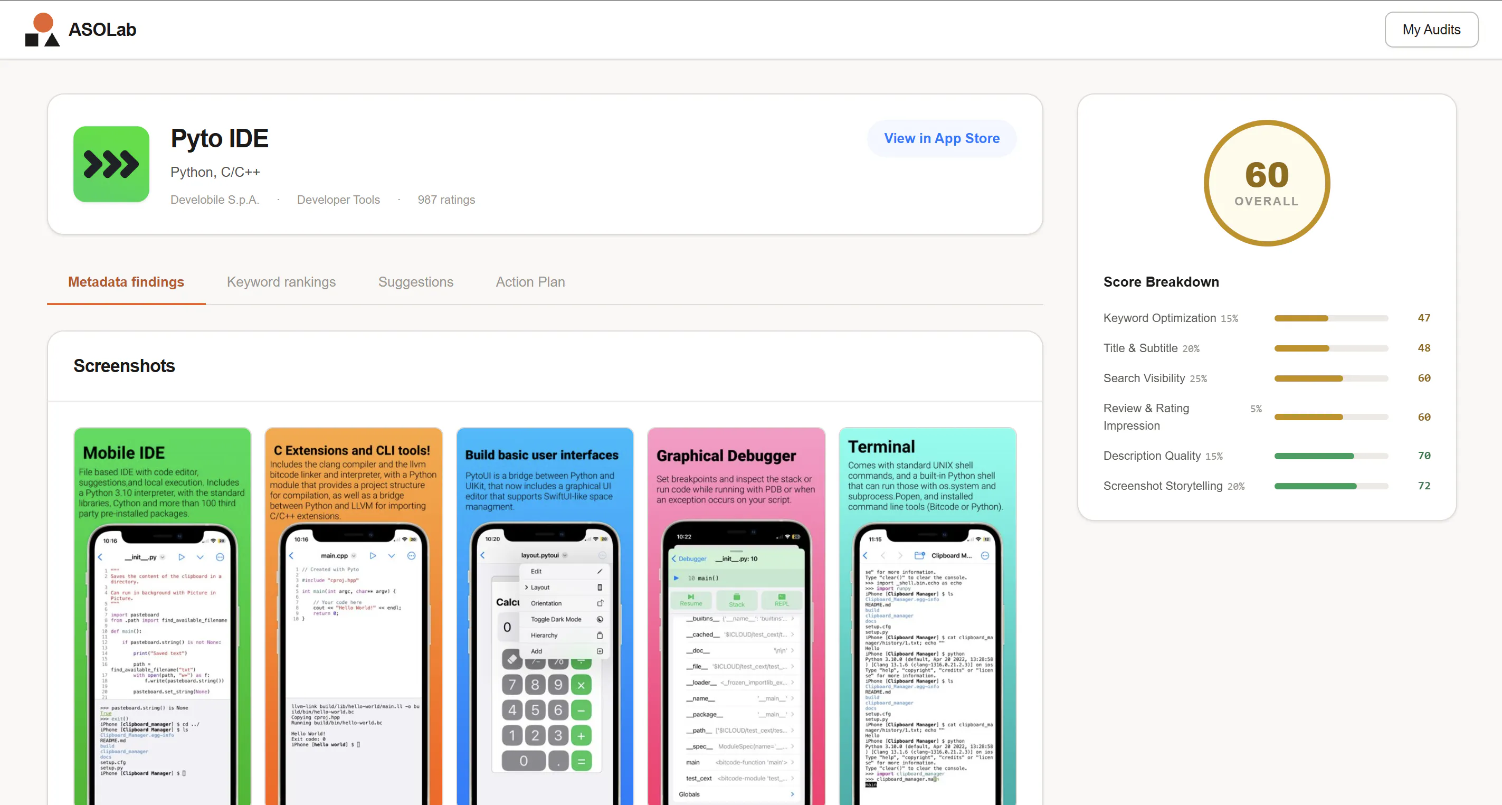
Task: Click the ASOLab brand name text
Action: pos(102,30)
